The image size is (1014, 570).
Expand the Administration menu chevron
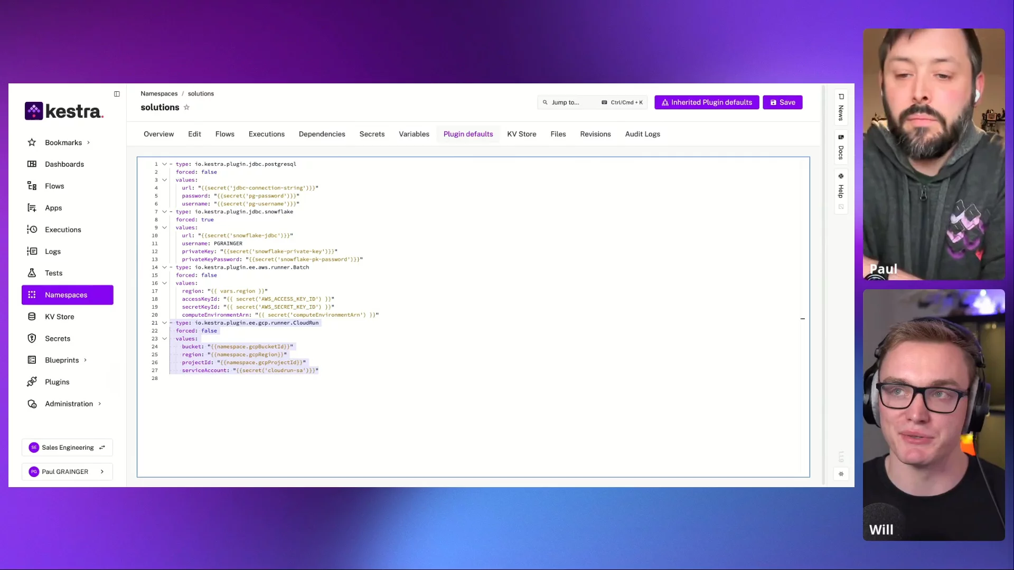point(99,404)
